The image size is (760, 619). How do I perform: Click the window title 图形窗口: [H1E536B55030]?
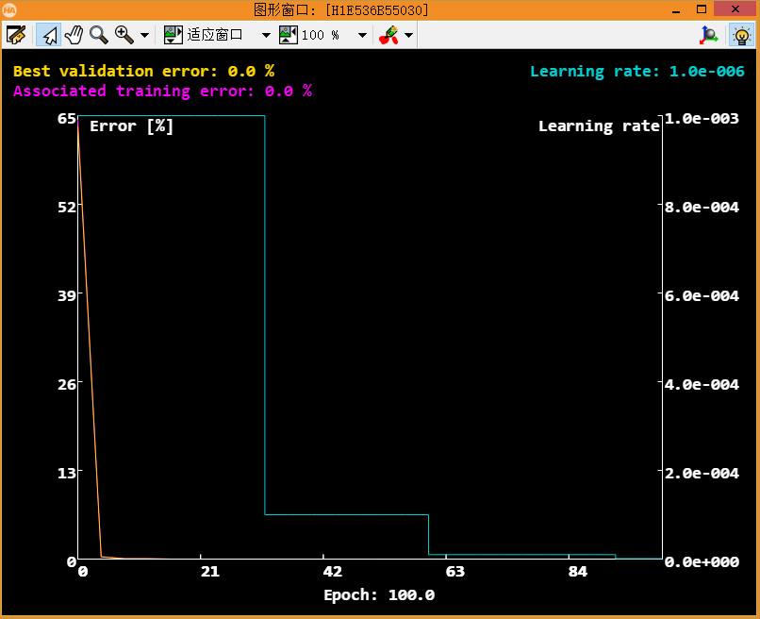tap(341, 9)
